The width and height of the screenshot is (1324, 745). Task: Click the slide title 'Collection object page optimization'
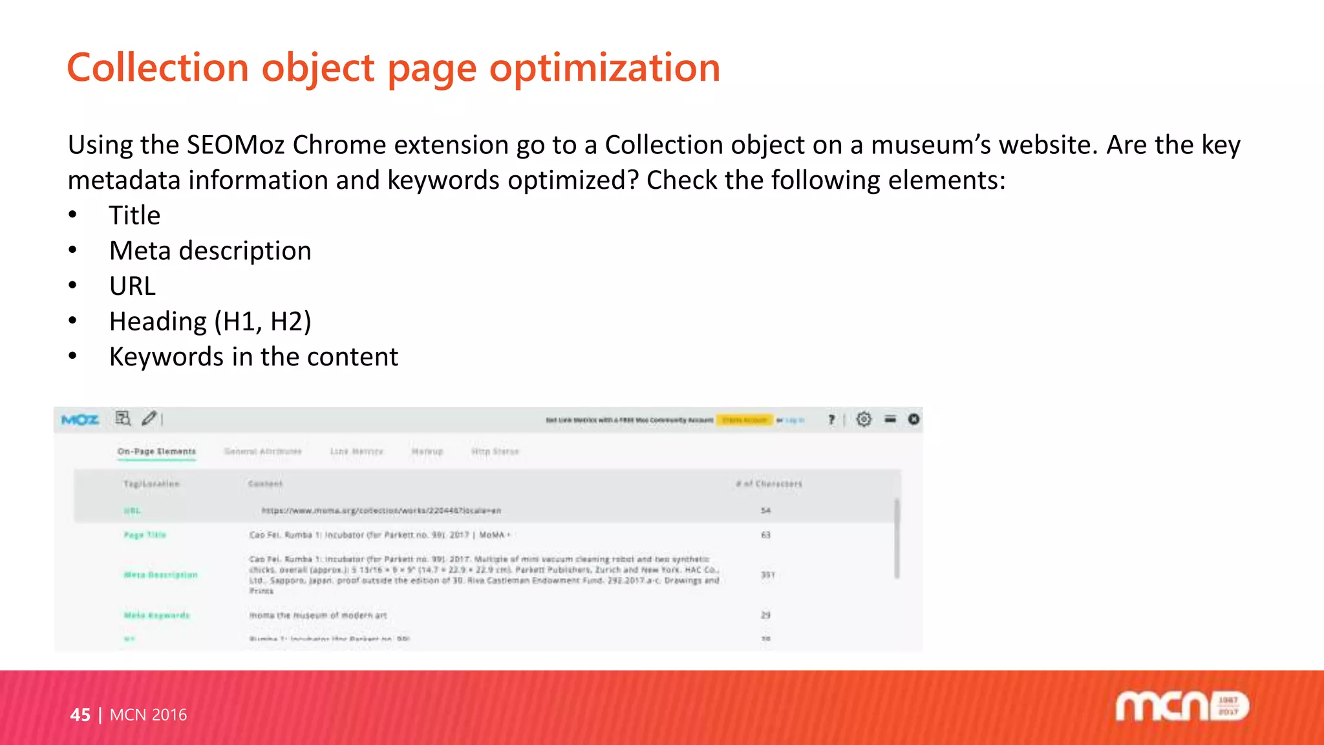tap(394, 67)
